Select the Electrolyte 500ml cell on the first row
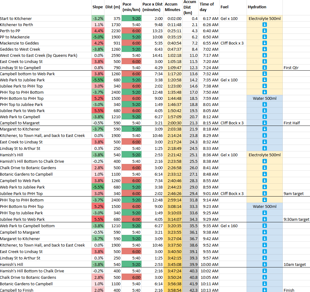The width and height of the screenshot is (310, 292). [264, 18]
